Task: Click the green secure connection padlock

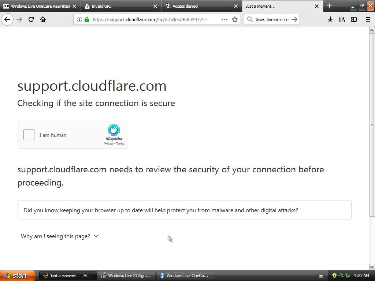Action: pos(87,19)
